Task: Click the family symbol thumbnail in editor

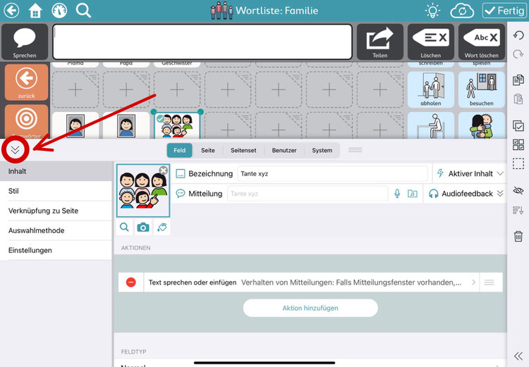Action: 143,190
